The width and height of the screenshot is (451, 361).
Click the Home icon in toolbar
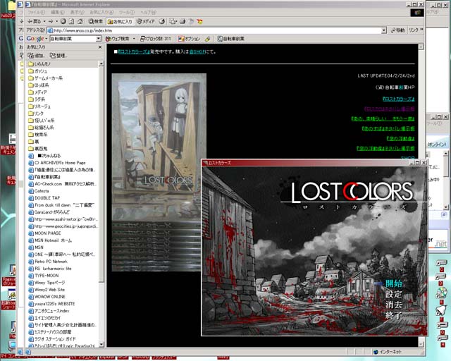80,21
